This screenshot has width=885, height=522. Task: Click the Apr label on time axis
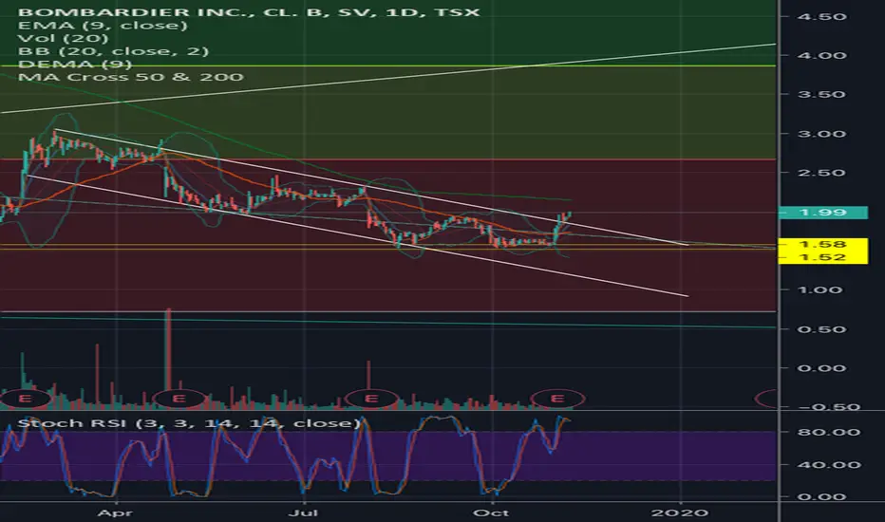coord(115,513)
